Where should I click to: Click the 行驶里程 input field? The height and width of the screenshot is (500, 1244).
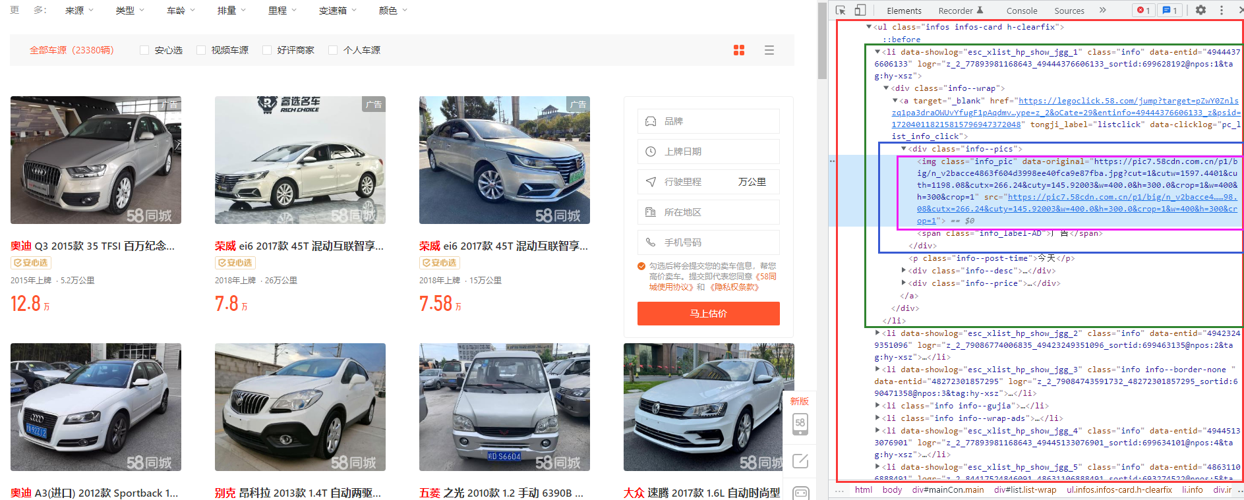pyautogui.click(x=709, y=182)
